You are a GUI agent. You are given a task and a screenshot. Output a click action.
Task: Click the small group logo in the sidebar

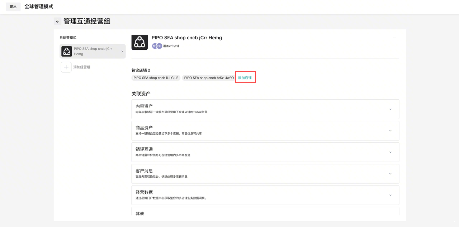(x=67, y=51)
